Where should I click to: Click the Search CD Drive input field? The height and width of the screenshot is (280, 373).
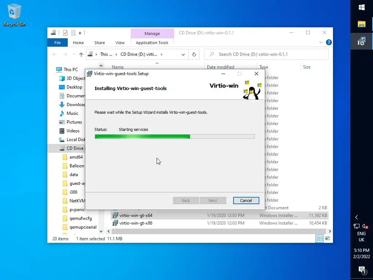tap(266, 54)
